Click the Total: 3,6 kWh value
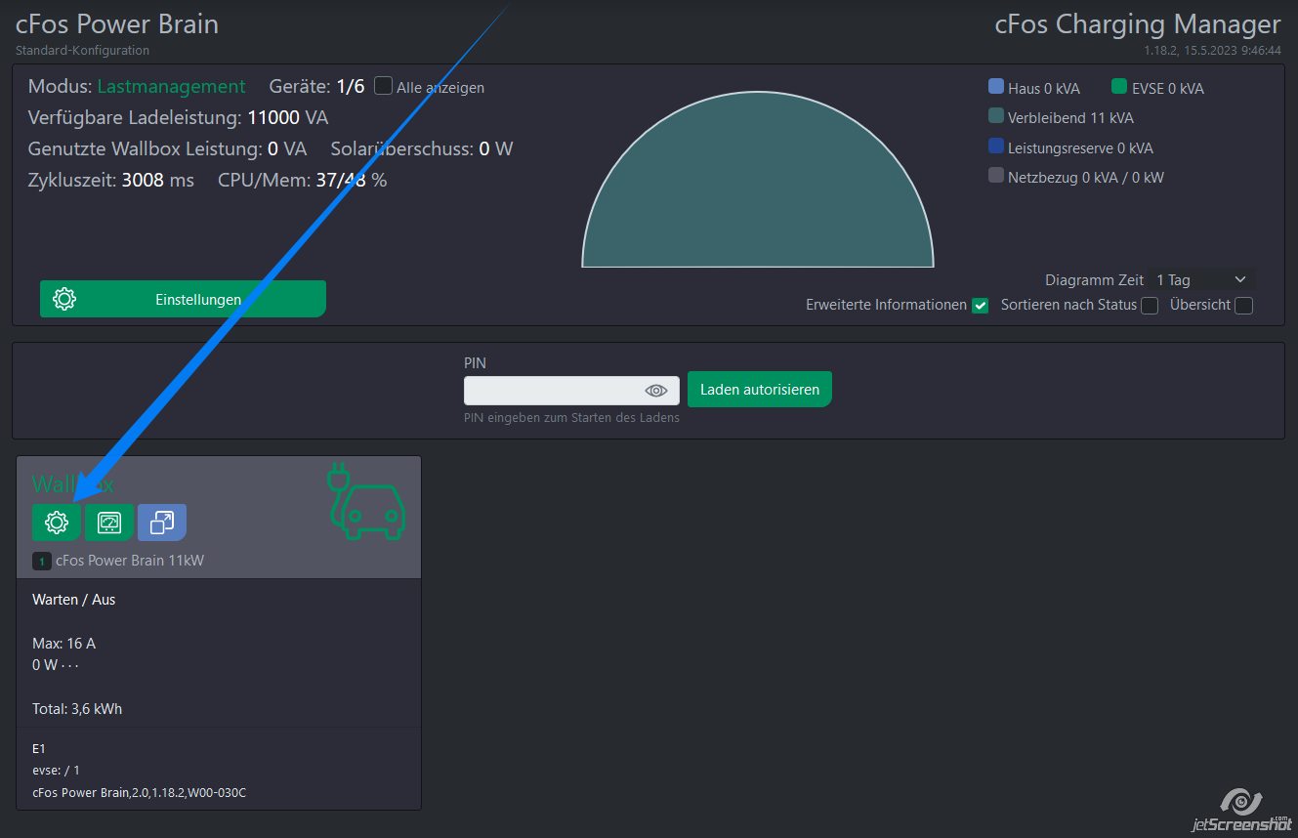This screenshot has height=838, width=1298. pyautogui.click(x=77, y=709)
